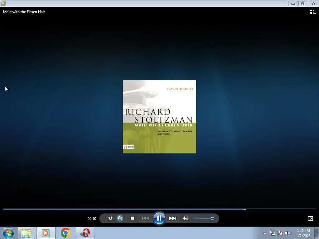Click the Windows Media Player title bar icon
This screenshot has width=319, height=239.
(x=3, y=3)
